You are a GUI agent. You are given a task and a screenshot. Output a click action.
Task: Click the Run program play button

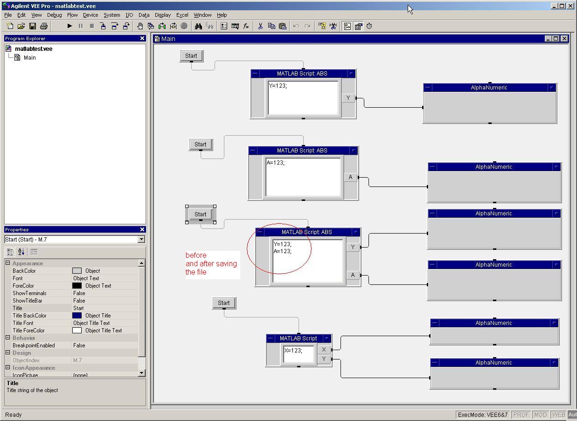tap(70, 26)
